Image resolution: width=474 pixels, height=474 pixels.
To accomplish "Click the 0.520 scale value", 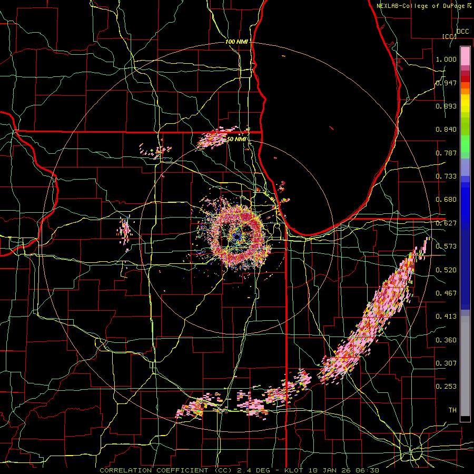I will coord(446,270).
